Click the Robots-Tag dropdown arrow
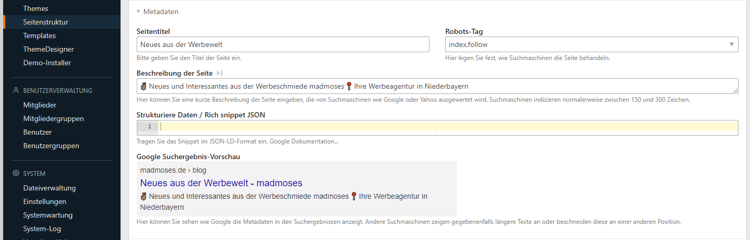750x240 pixels. 732,44
